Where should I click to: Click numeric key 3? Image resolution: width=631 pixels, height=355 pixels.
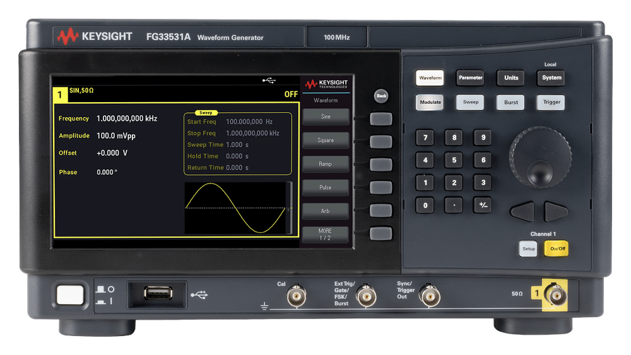click(x=483, y=182)
